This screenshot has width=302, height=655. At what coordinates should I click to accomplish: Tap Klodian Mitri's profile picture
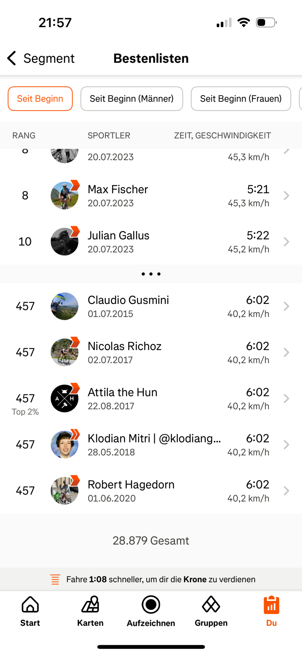click(x=64, y=445)
